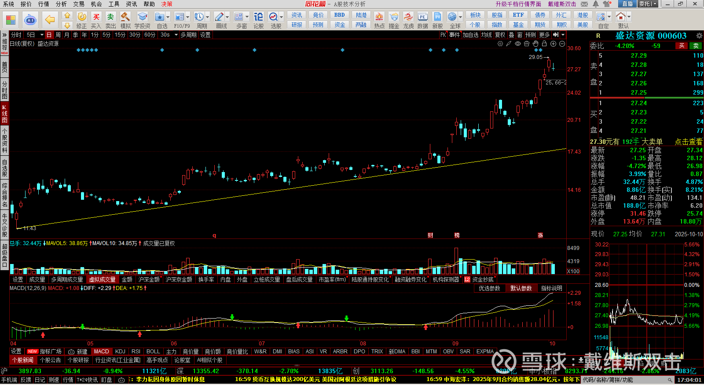Image resolution: width=704 pixels, height=385 pixels.
Task: Expand the F10/F9 dropdown arrow
Action: 187,17
